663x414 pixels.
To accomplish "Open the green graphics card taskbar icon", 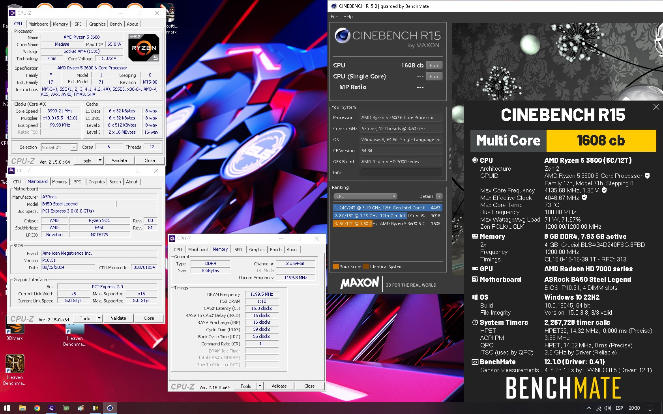I will tap(66, 408).
